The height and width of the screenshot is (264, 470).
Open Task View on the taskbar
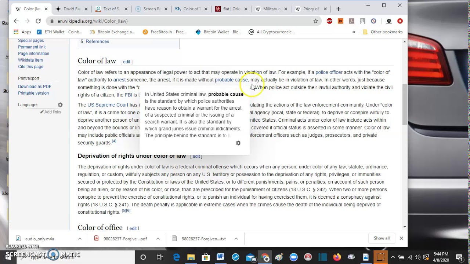coord(160,257)
